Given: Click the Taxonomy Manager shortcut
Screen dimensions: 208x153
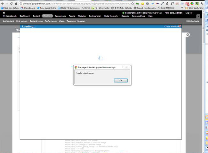Looking at the screenshot, I should pyautogui.click(x=76, y=21).
